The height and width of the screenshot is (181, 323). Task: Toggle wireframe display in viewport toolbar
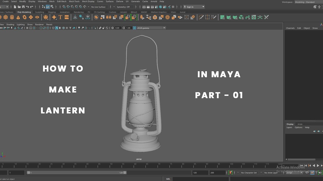(53, 28)
